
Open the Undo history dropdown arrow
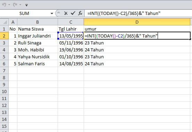(x=9, y=5)
